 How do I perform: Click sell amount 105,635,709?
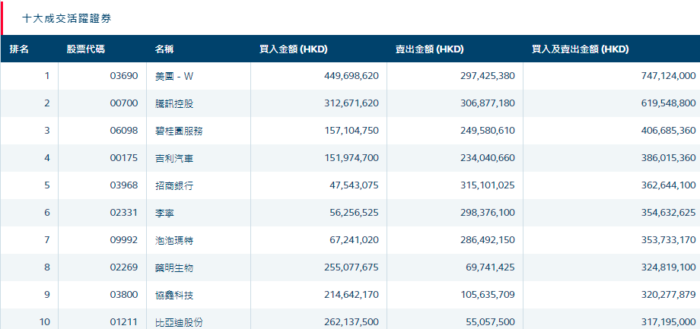pos(488,295)
